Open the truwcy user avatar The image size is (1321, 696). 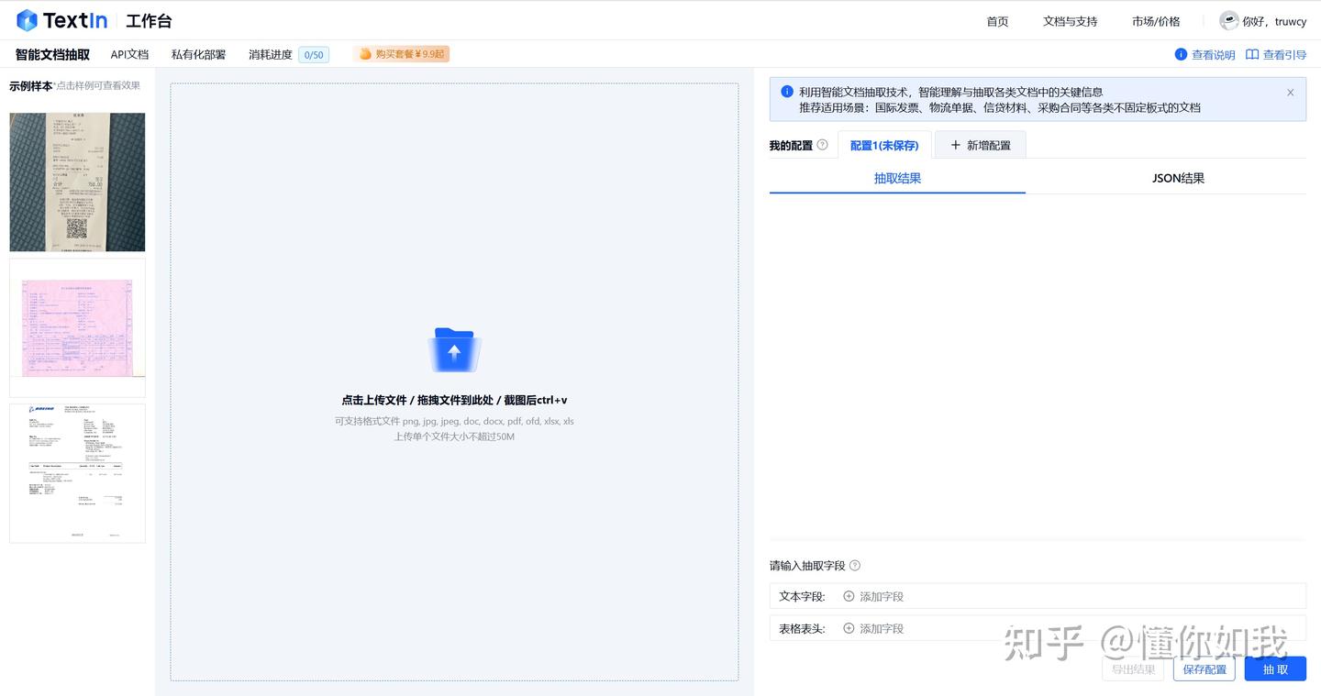[x=1229, y=20]
